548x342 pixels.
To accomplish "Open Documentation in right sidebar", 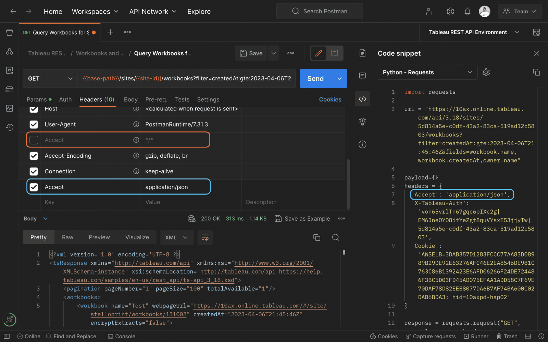I will [362, 53].
